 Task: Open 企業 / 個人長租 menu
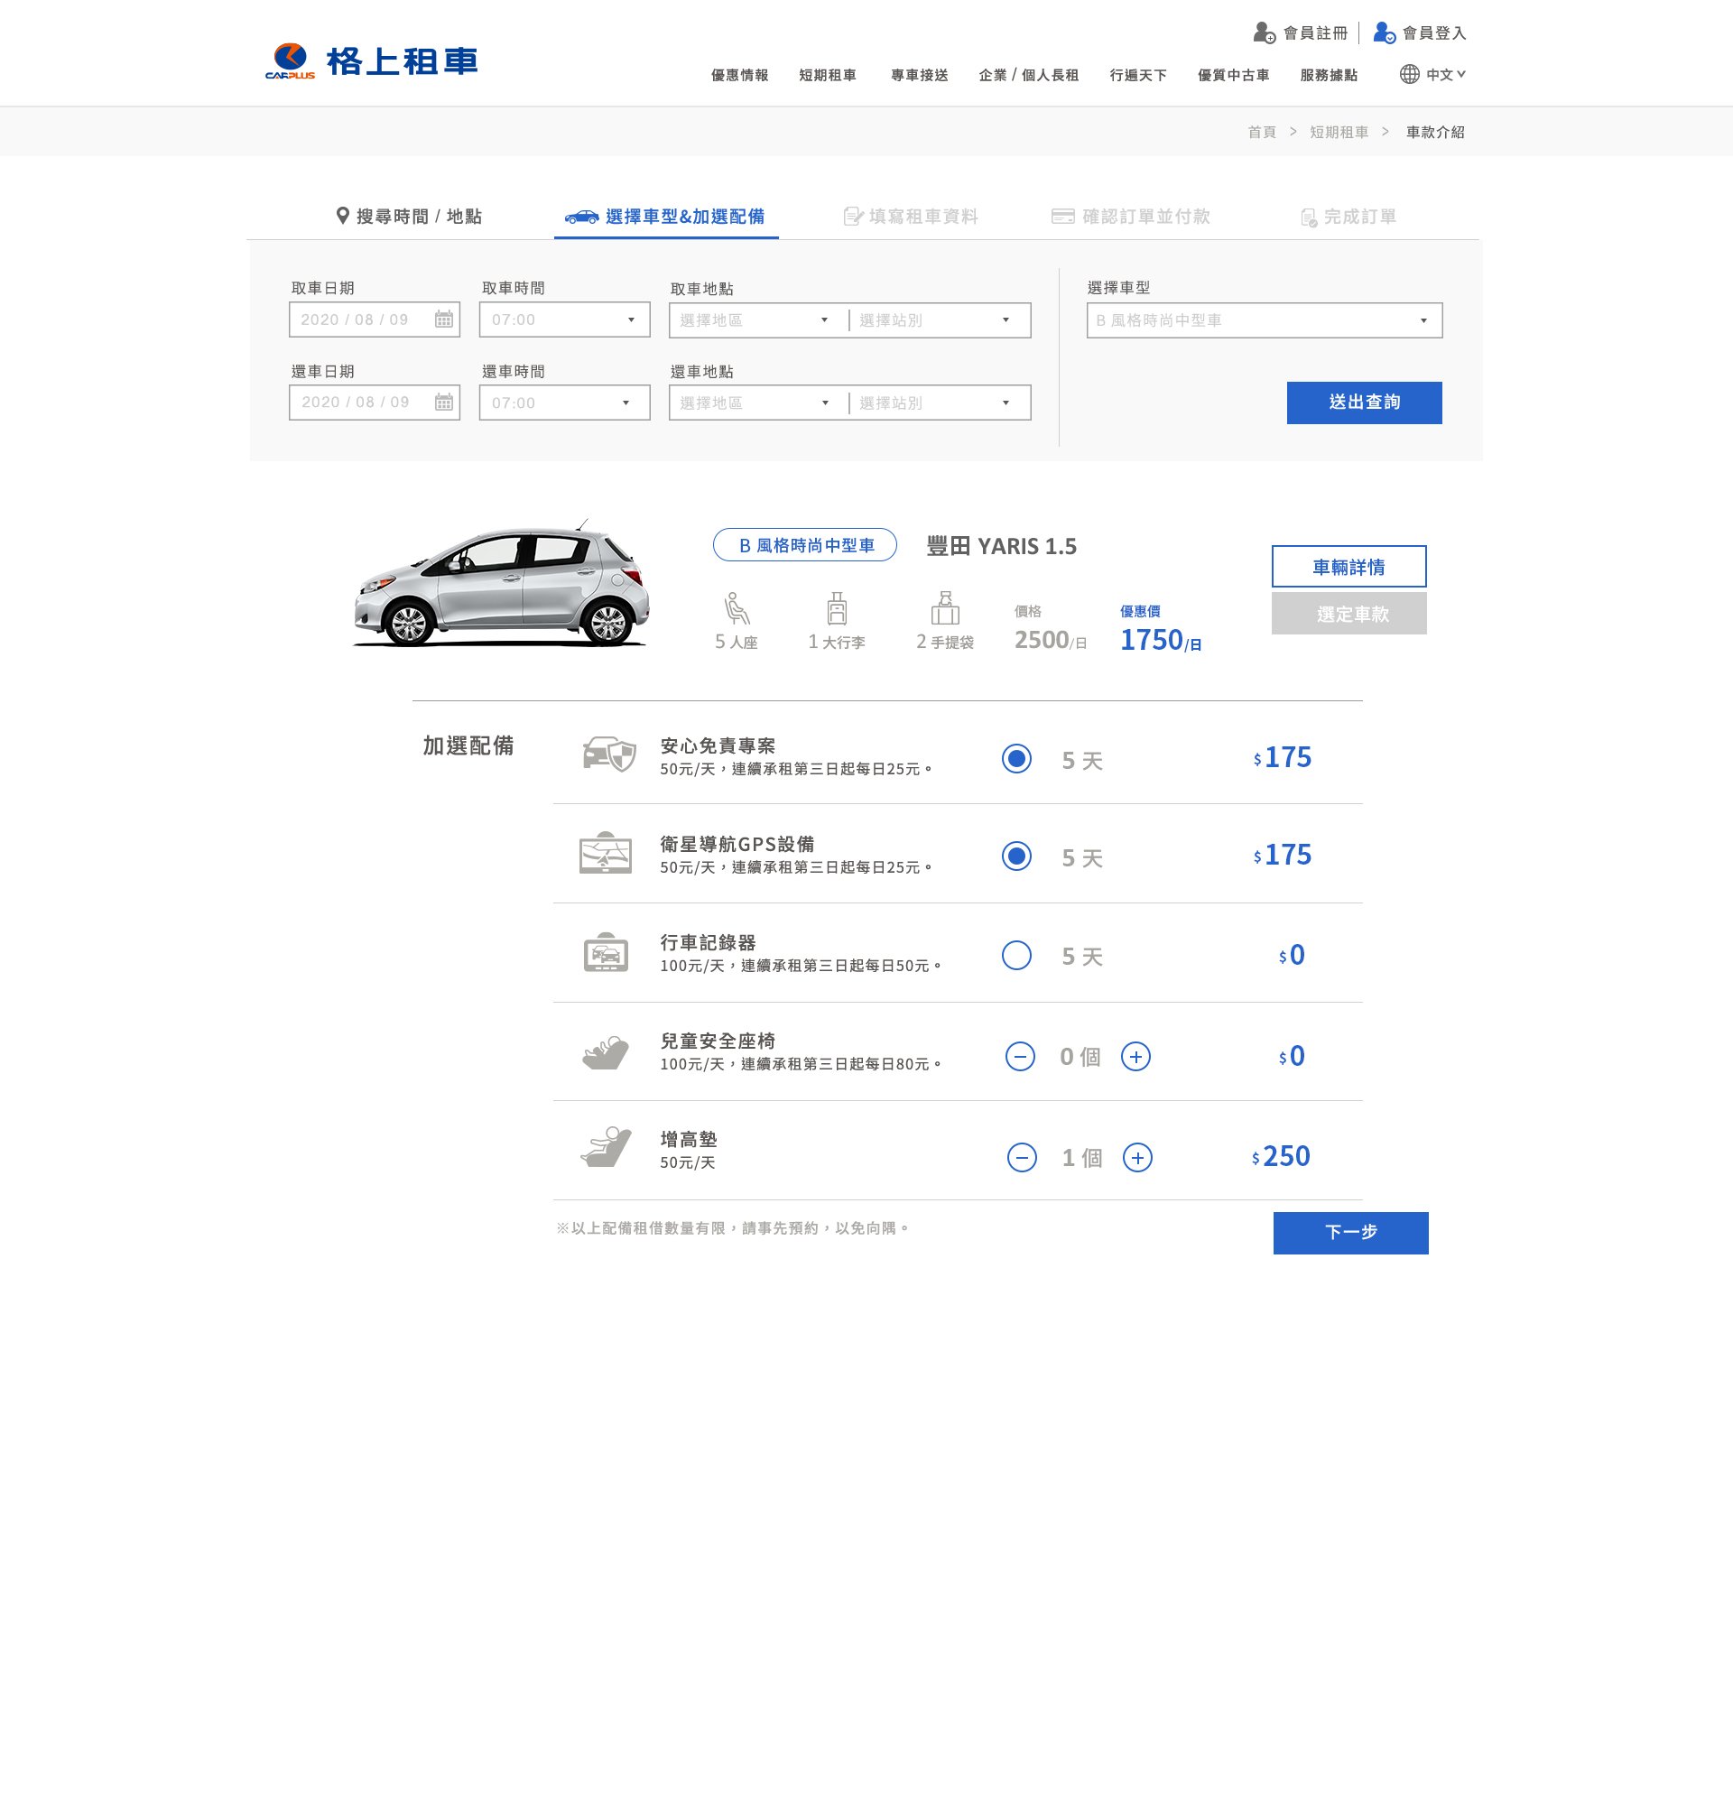pos(1029,76)
